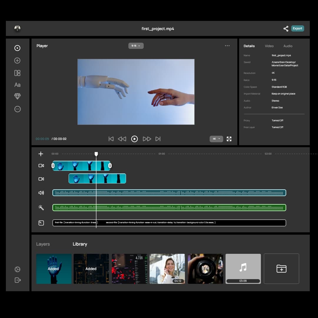Click the timeline playhead marker
The height and width of the screenshot is (318, 318).
coord(96,154)
